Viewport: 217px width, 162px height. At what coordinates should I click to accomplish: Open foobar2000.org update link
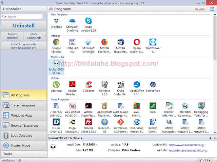point(187,145)
